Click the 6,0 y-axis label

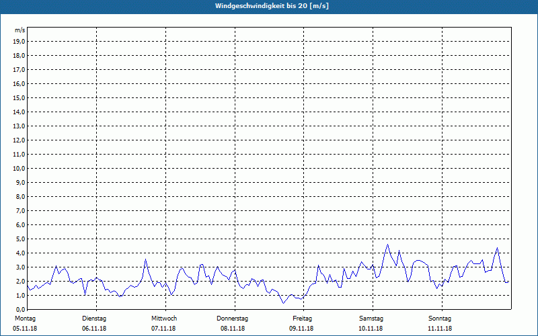click(20, 225)
